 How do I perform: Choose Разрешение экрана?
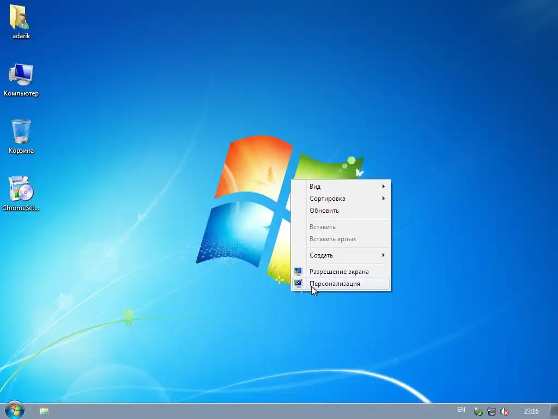pyautogui.click(x=341, y=272)
